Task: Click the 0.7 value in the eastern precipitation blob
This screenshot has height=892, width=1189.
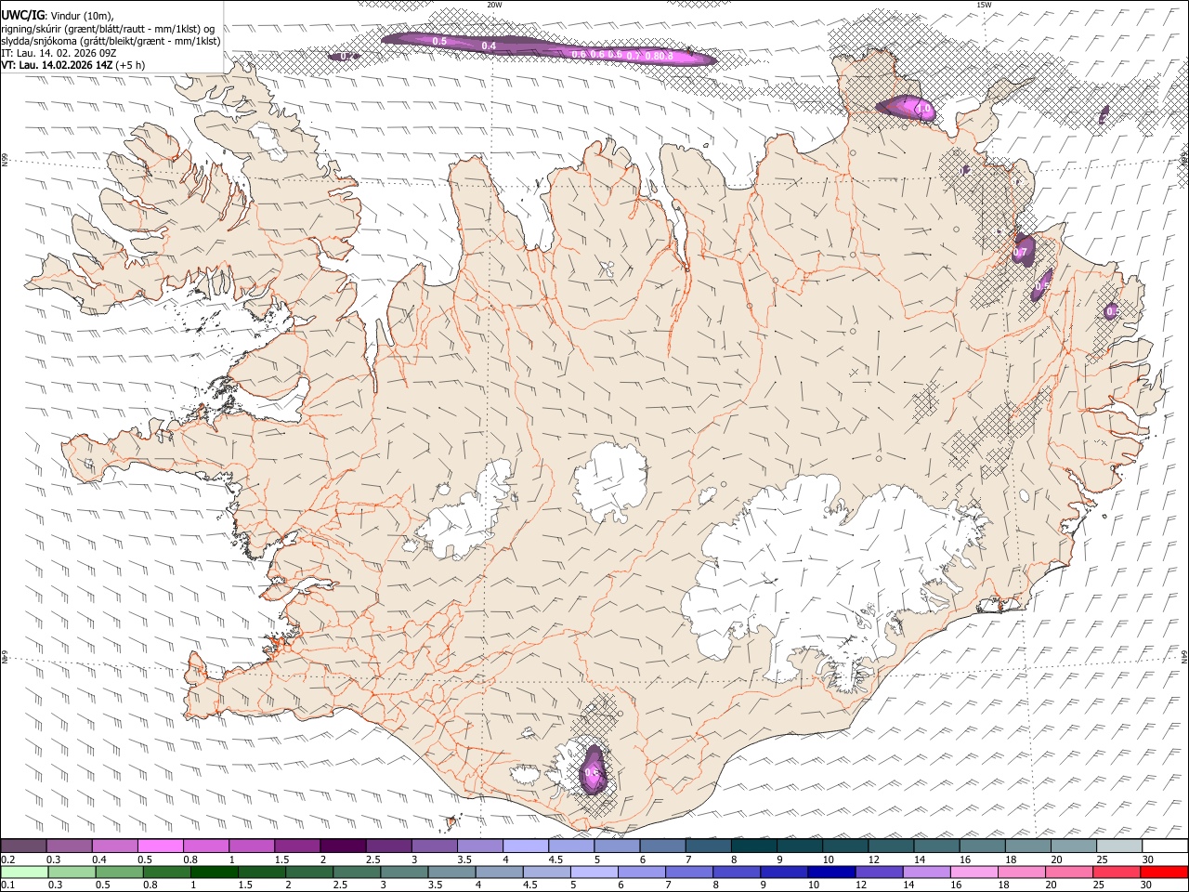Action: point(1021,252)
